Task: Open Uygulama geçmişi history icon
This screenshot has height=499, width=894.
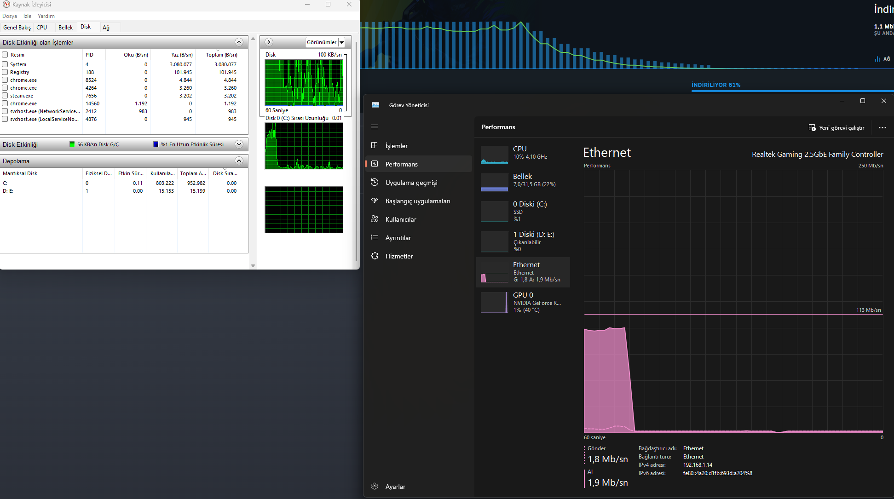Action: (x=375, y=182)
